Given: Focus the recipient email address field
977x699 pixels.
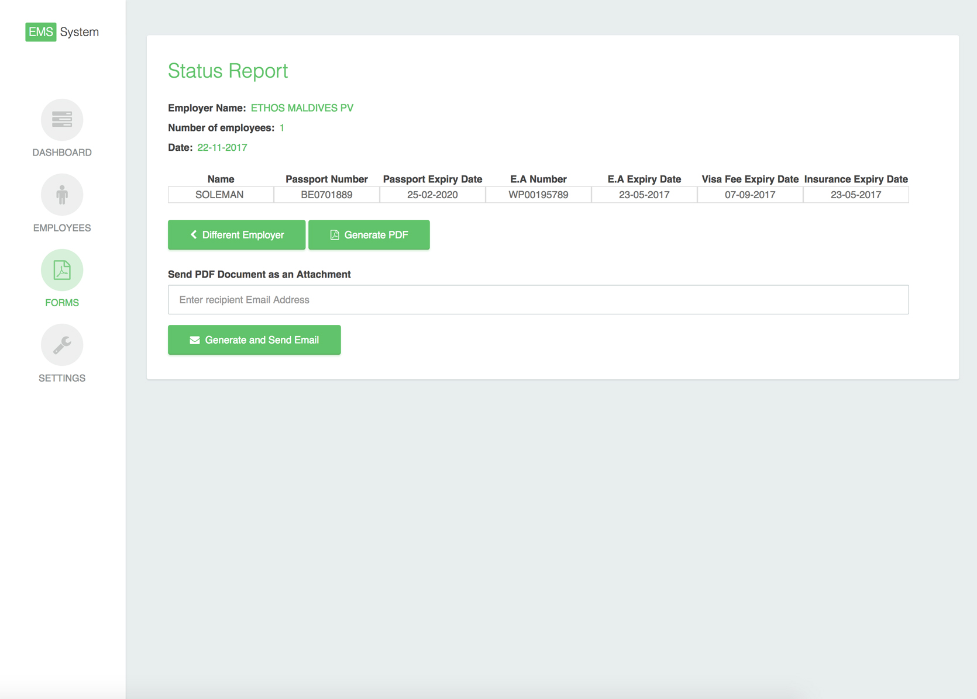Looking at the screenshot, I should [x=538, y=300].
